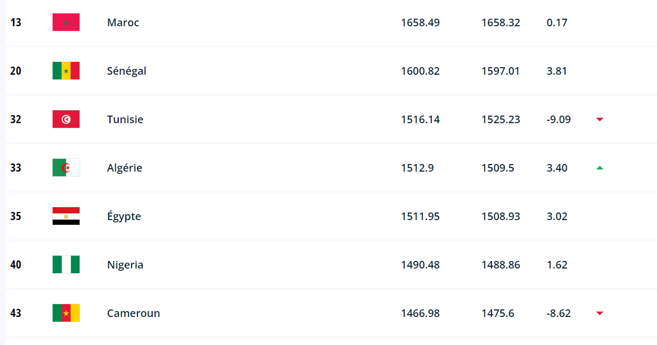Click the Nigeria flag icon
This screenshot has height=345, width=657.
point(66,265)
